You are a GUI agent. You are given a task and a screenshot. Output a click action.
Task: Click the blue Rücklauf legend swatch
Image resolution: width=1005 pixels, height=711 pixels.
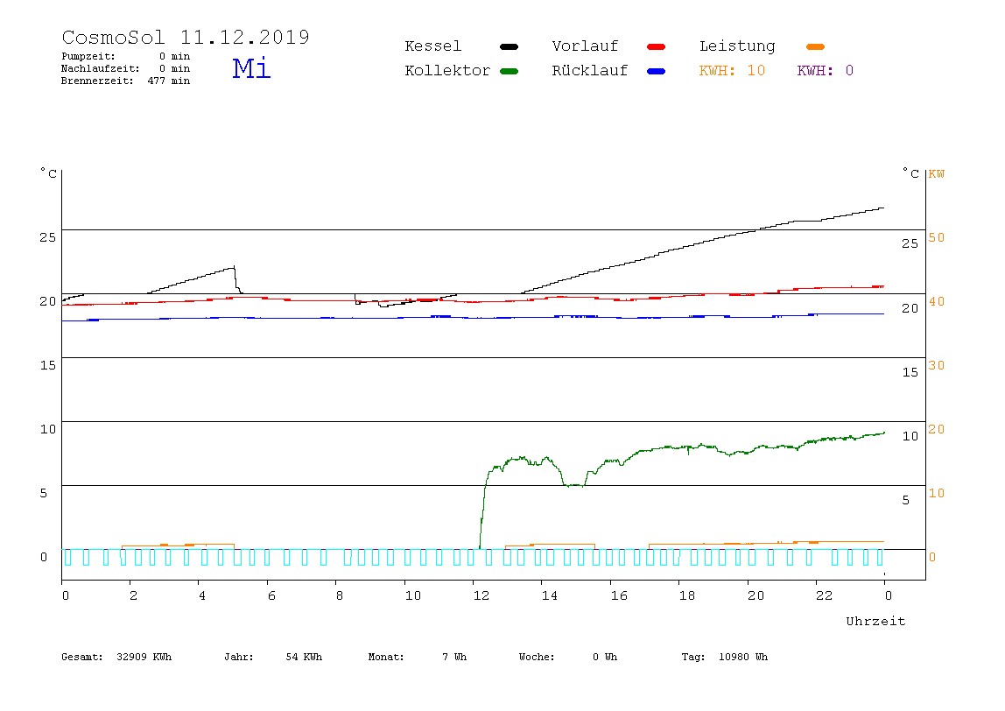(x=657, y=71)
